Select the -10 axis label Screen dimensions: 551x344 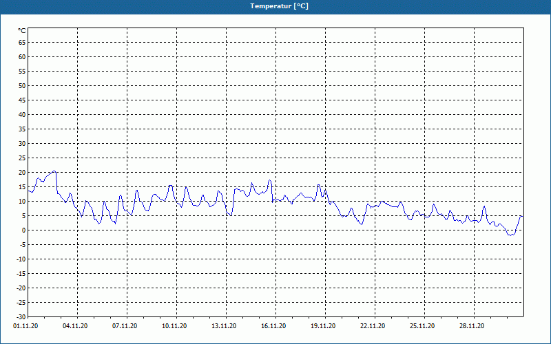click(21, 259)
